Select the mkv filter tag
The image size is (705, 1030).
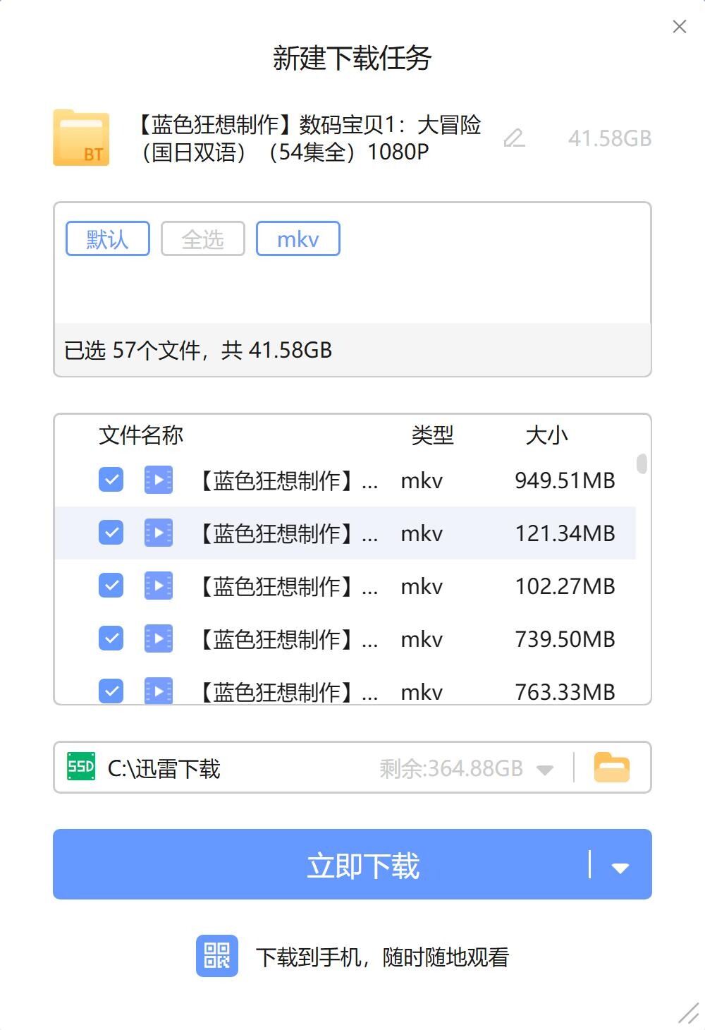click(x=298, y=239)
